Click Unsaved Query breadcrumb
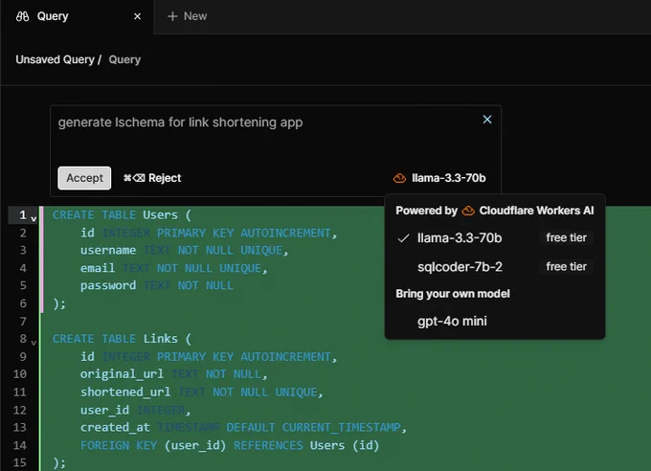The height and width of the screenshot is (471, 651). 55,59
